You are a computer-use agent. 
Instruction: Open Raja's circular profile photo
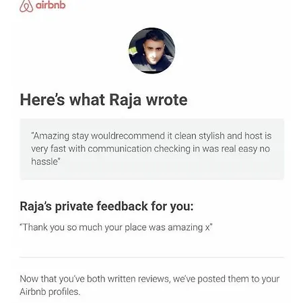click(x=151, y=50)
